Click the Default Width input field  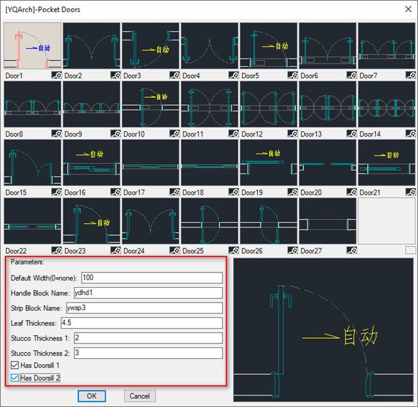151,278
